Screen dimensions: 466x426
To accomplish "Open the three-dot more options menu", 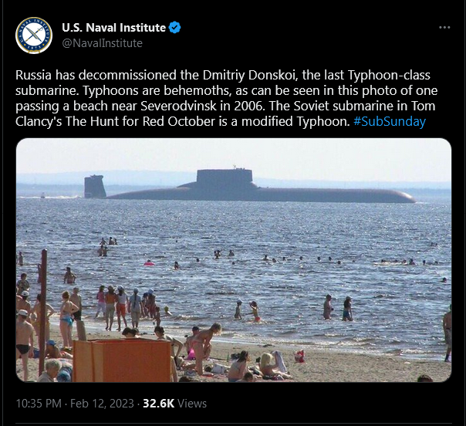I will 444,27.
